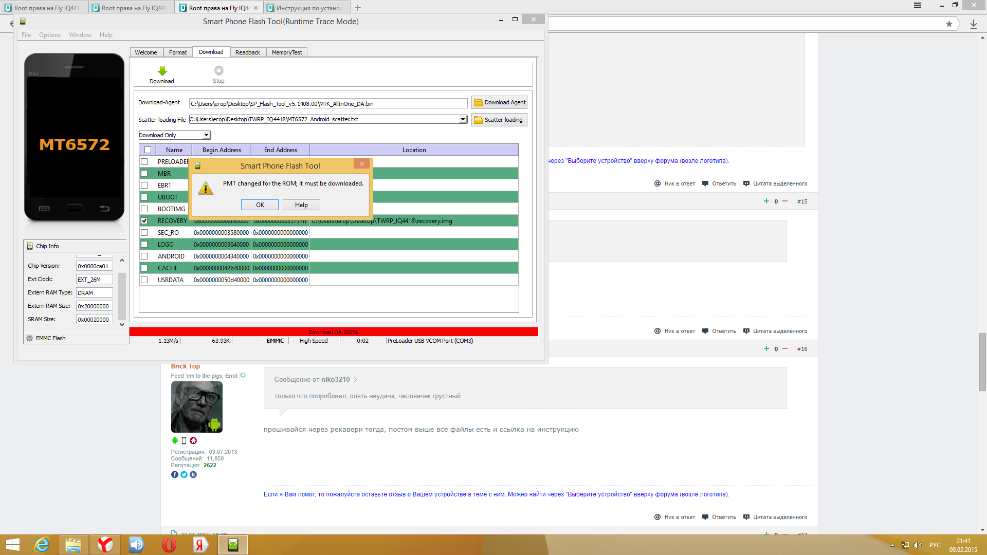Open the Options menu
Image resolution: width=987 pixels, height=555 pixels.
click(49, 35)
